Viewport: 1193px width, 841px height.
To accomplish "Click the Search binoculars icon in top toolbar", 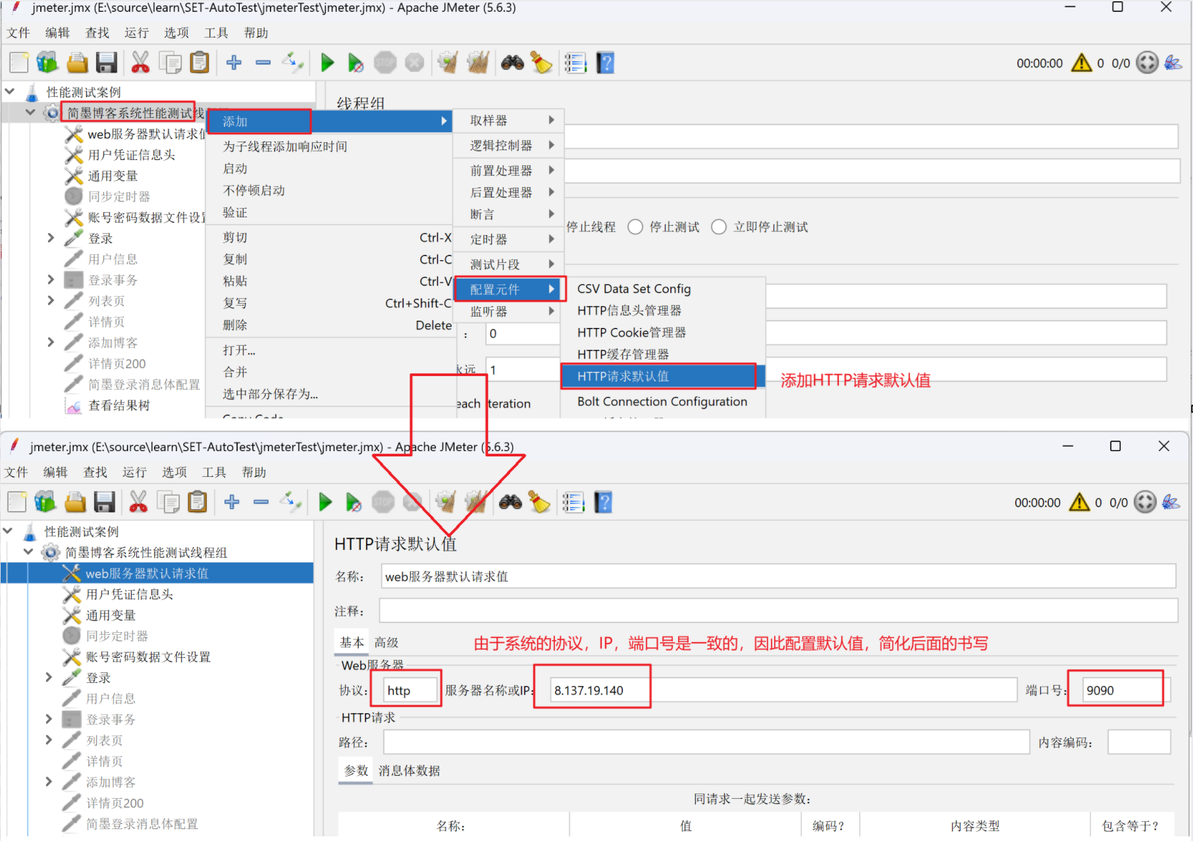I will (512, 63).
